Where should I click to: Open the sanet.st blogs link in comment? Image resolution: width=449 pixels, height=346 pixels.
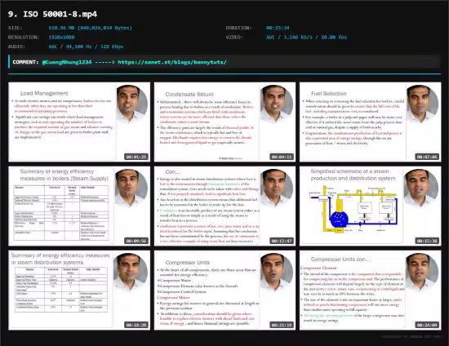pos(172,62)
